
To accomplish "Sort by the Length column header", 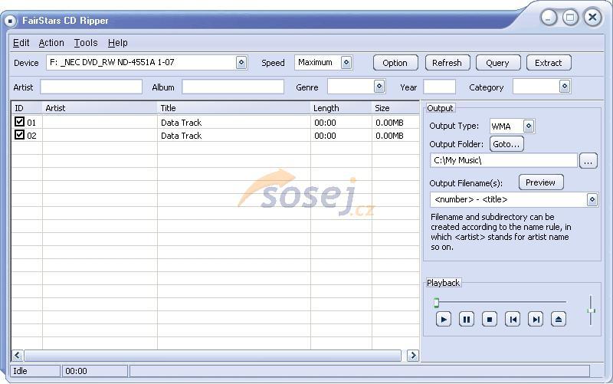I will click(341, 108).
